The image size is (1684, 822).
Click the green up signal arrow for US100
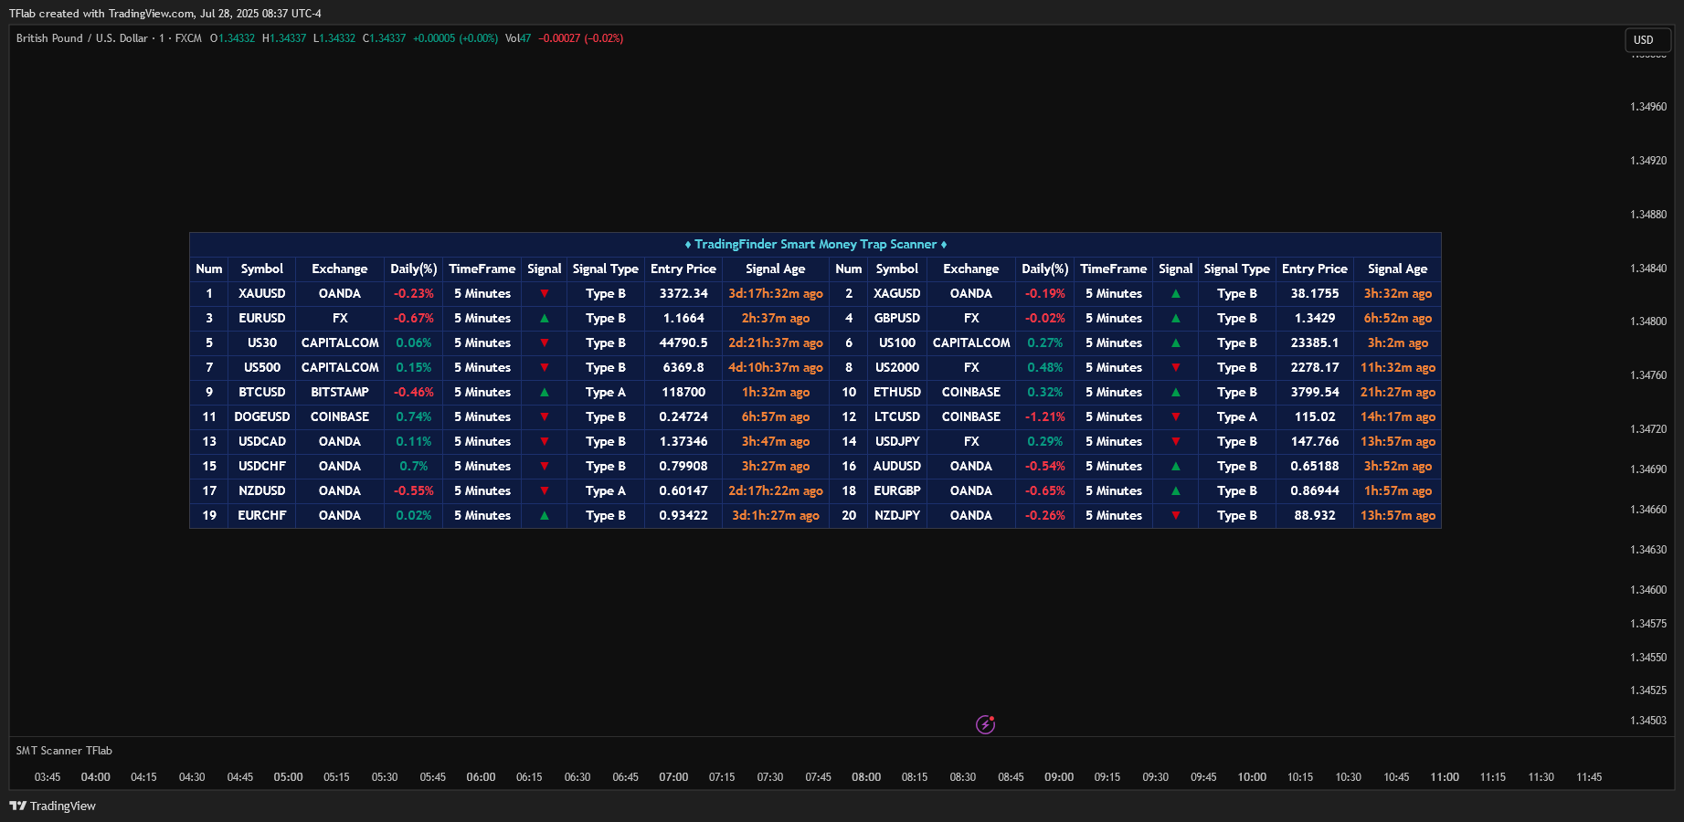click(1176, 342)
